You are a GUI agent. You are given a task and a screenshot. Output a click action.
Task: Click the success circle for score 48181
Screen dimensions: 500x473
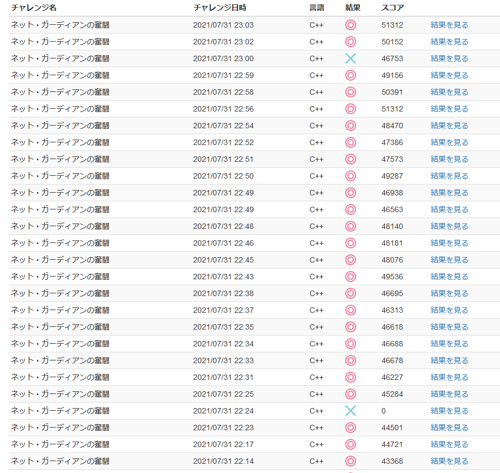[351, 243]
